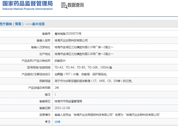Click the 数据查询 search document icon
This screenshot has height=127, width=178.
click(64, 5)
